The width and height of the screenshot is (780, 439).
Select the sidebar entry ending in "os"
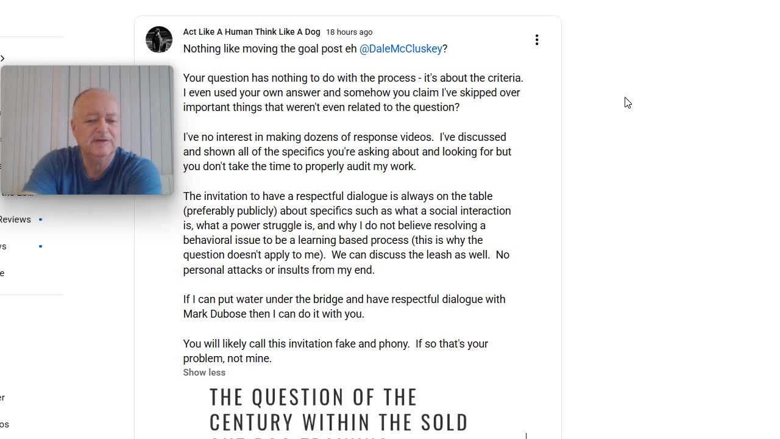click(x=4, y=424)
